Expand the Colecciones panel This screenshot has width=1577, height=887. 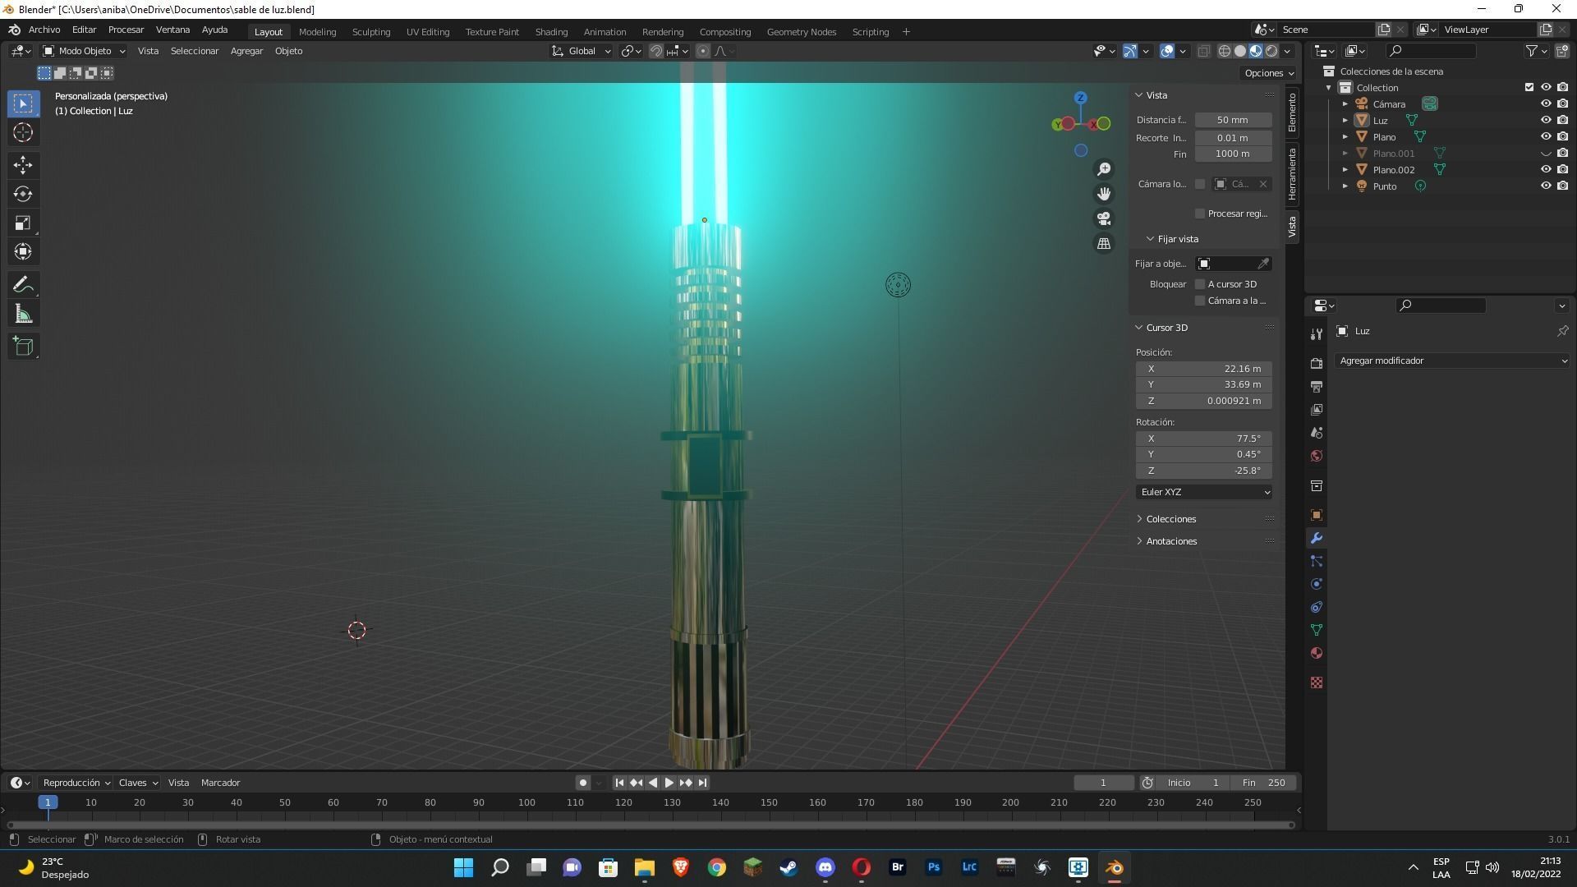pyautogui.click(x=1171, y=519)
